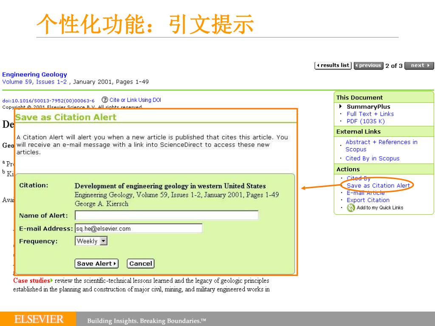Viewport: 435px width, 326px height.
Task: Click the E-mail Address input field
Action: [x=138, y=228]
